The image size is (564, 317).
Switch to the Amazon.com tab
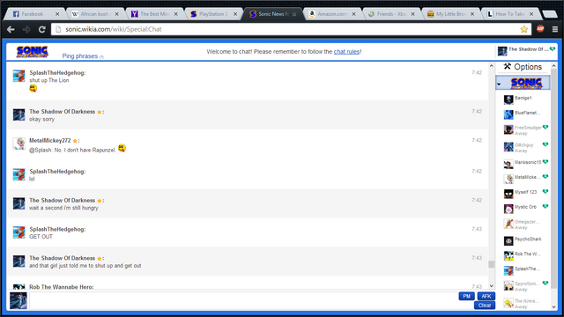point(332,14)
